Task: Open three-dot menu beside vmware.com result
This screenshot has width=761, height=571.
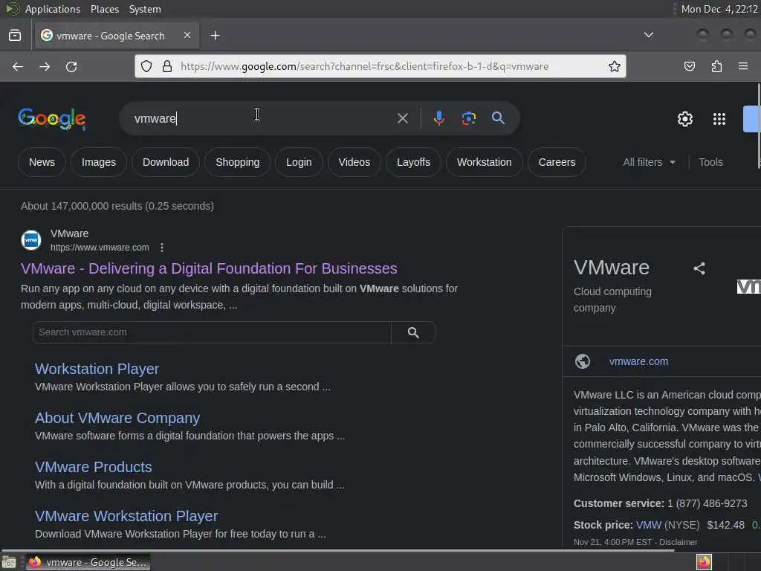Action: [162, 248]
